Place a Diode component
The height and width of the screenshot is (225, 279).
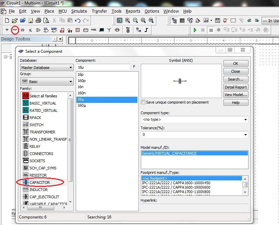point(23,30)
